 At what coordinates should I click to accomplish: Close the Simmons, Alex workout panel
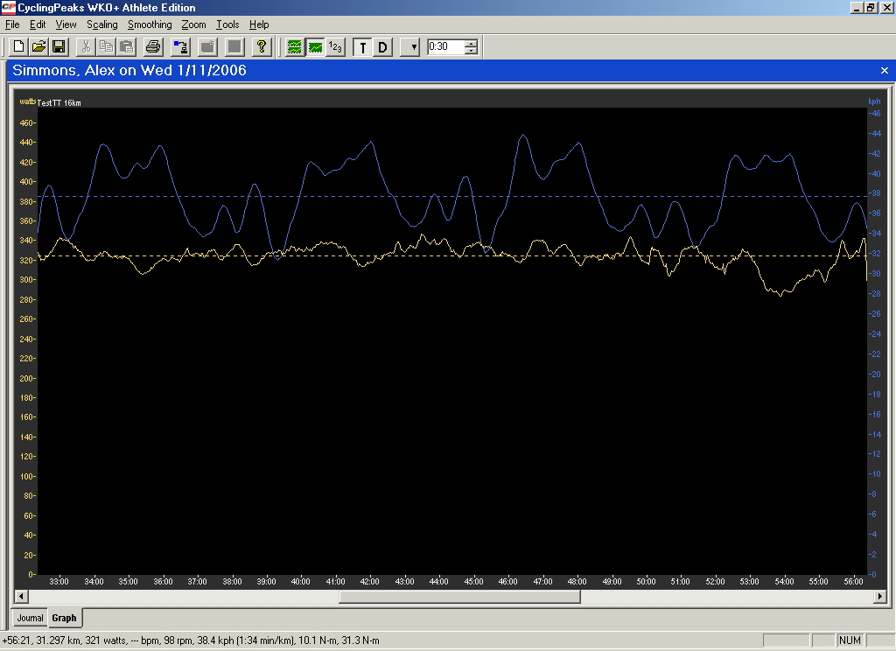[x=884, y=70]
